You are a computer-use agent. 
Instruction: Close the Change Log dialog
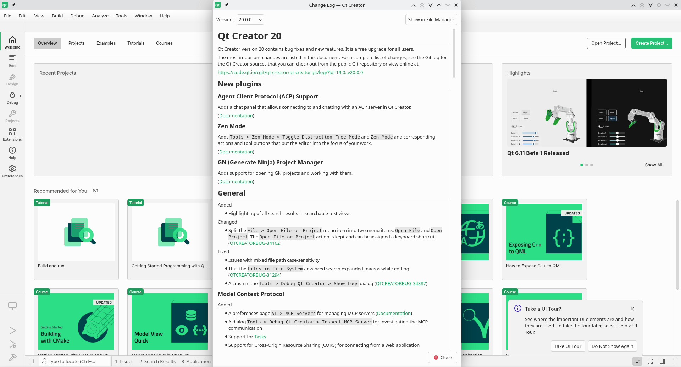[443, 357]
